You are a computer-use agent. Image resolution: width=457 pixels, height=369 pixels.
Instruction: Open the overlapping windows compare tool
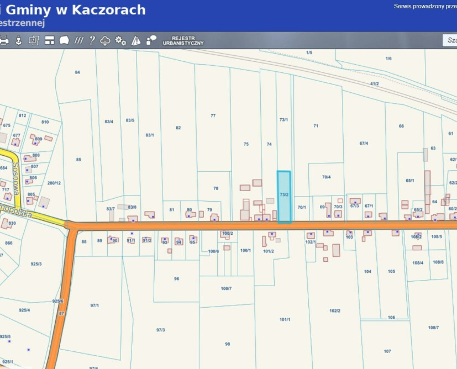point(34,40)
